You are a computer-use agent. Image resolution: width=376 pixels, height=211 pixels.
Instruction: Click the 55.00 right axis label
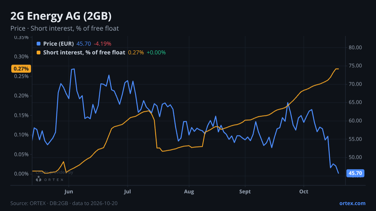click(x=355, y=139)
